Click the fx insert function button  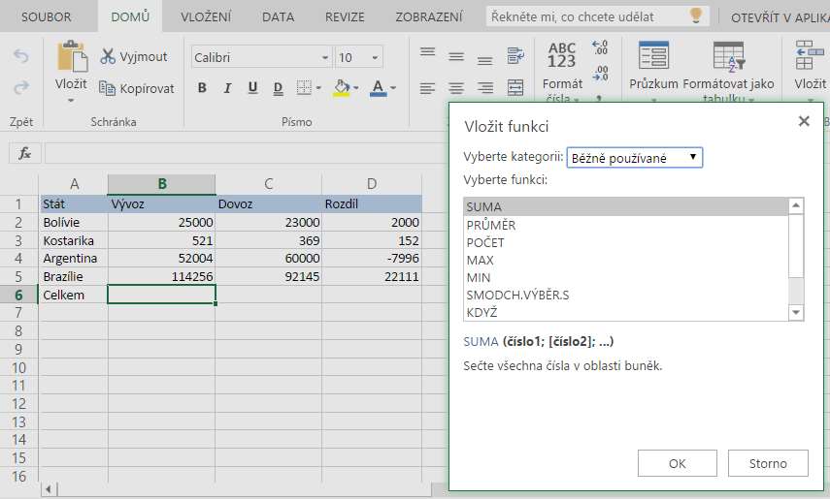click(x=24, y=153)
